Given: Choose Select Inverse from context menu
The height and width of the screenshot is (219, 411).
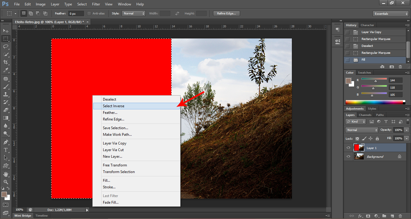Looking at the screenshot, I should point(113,106).
